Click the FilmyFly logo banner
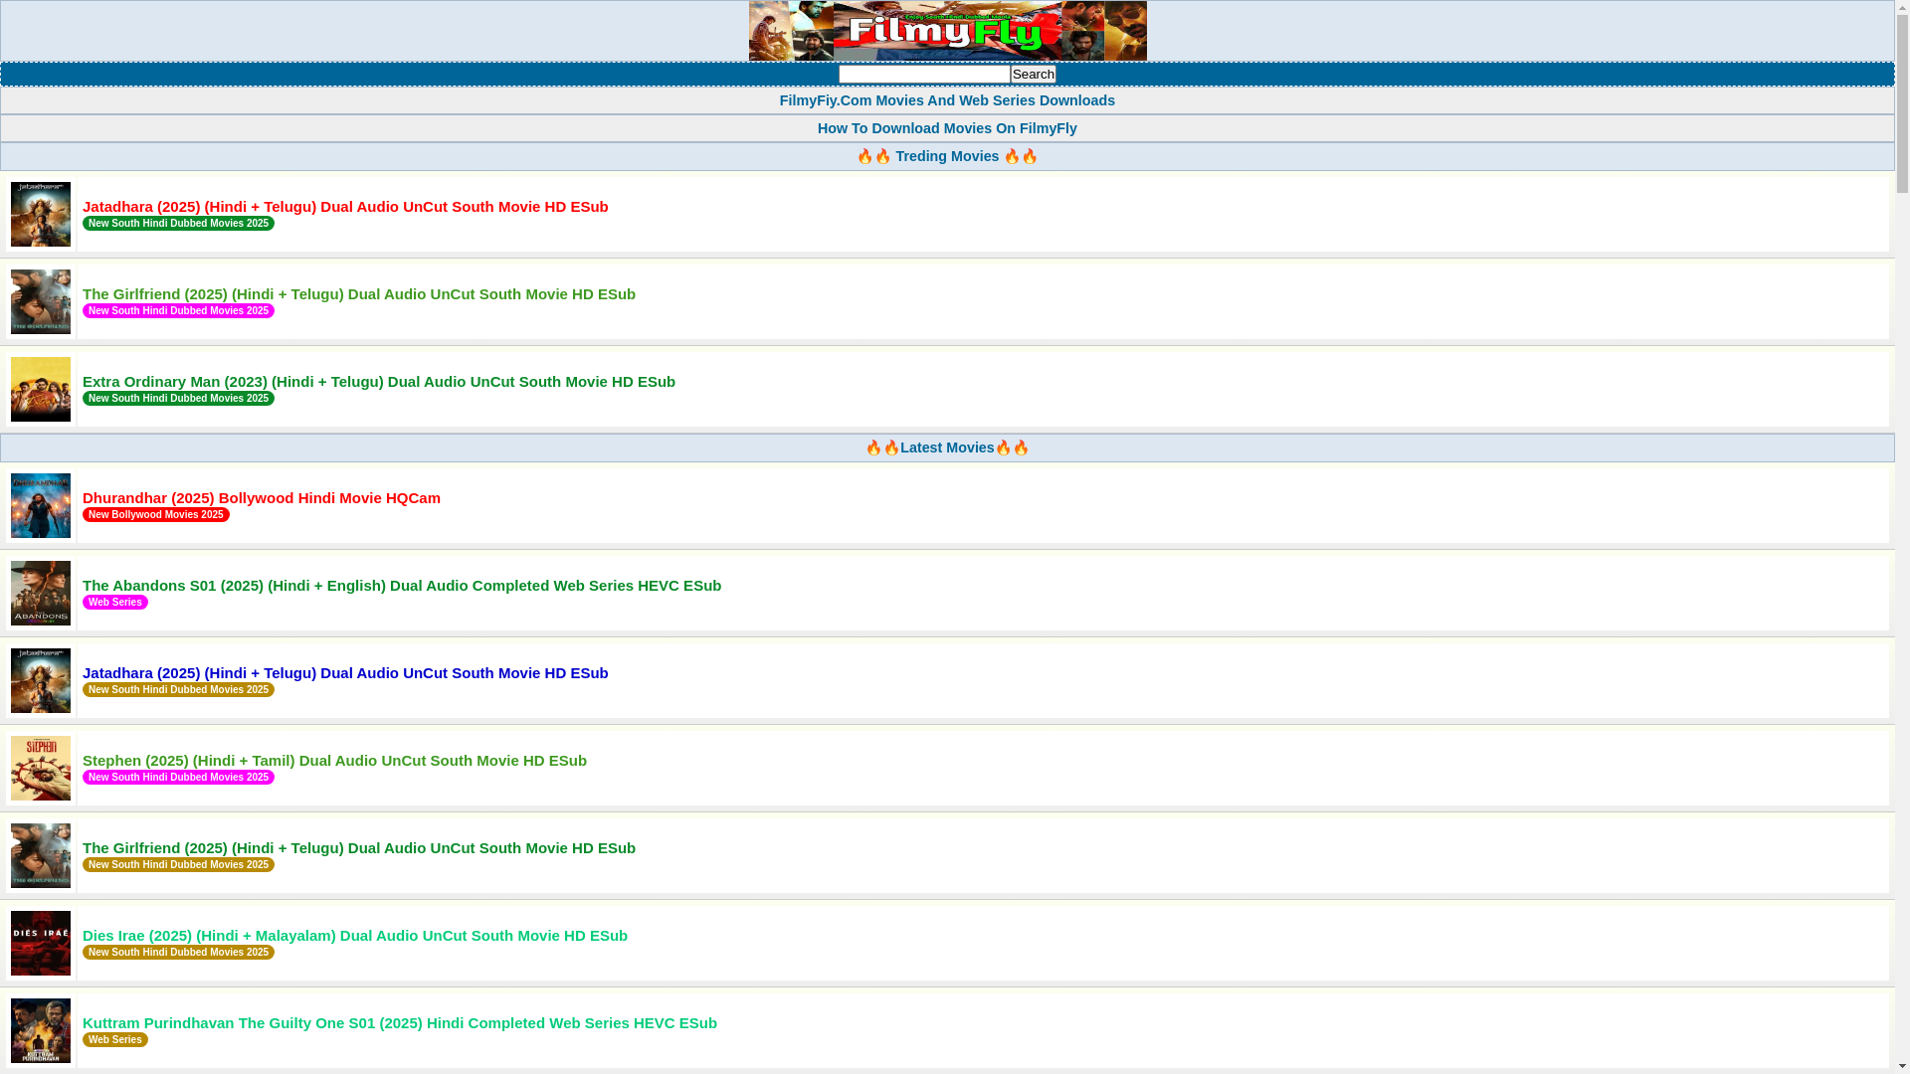This screenshot has height=1074, width=1910. coord(947,31)
